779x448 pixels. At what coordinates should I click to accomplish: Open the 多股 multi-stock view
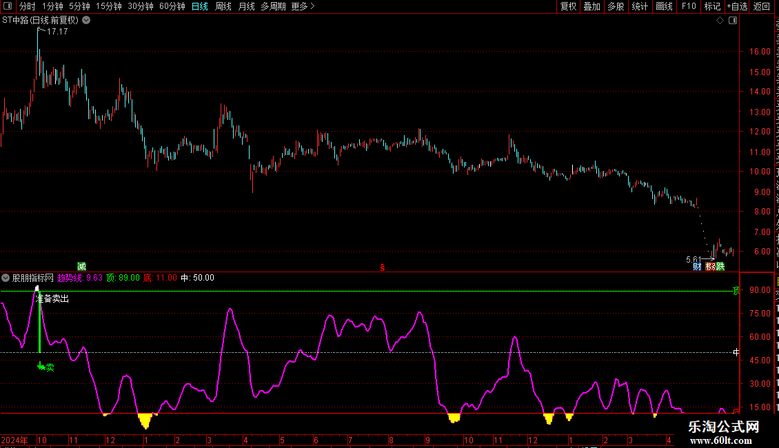tap(616, 6)
